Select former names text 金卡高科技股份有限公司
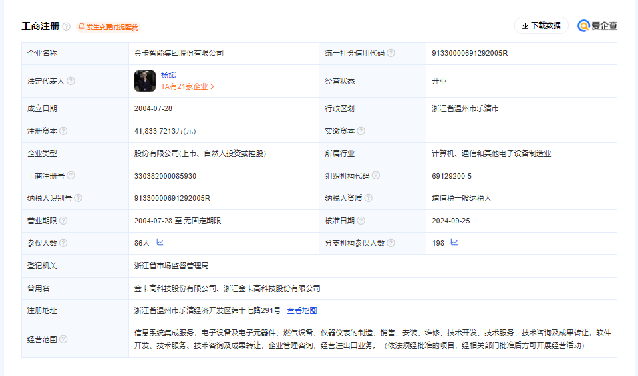Image resolution: width=638 pixels, height=376 pixels. point(176,288)
